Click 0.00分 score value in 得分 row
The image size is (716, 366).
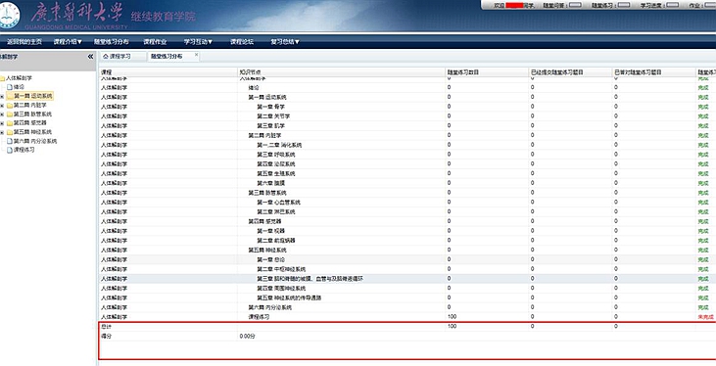tap(247, 337)
